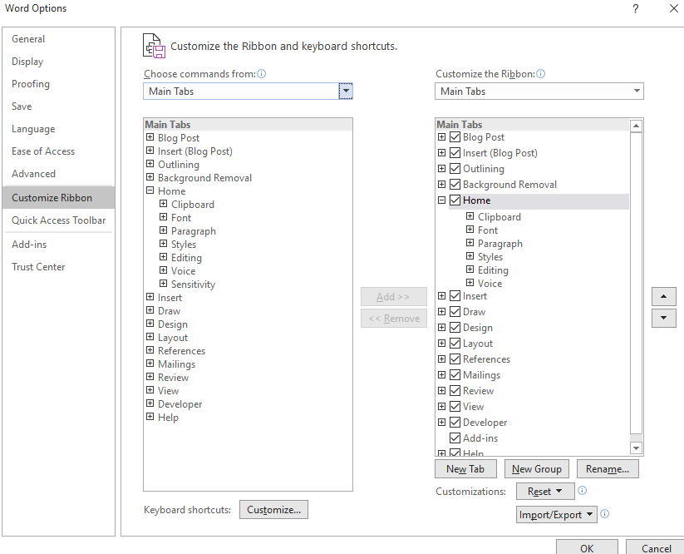
Task: Select Mailings in the left list
Action: 177,364
